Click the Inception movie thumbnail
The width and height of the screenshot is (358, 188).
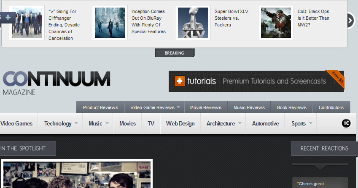(x=110, y=23)
